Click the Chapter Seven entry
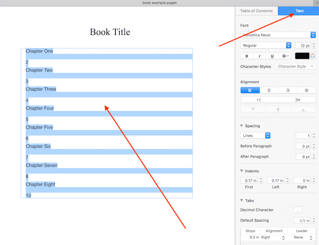 pos(42,165)
